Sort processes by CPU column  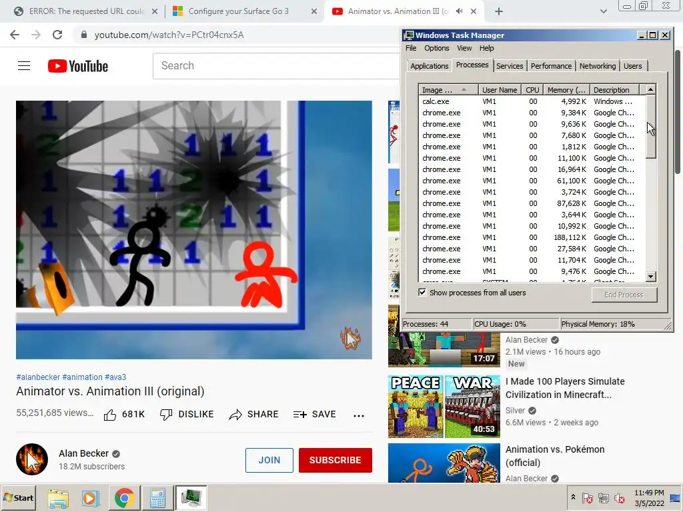532,90
